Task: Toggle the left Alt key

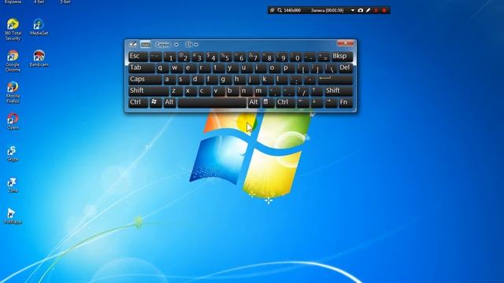Action: [170, 102]
